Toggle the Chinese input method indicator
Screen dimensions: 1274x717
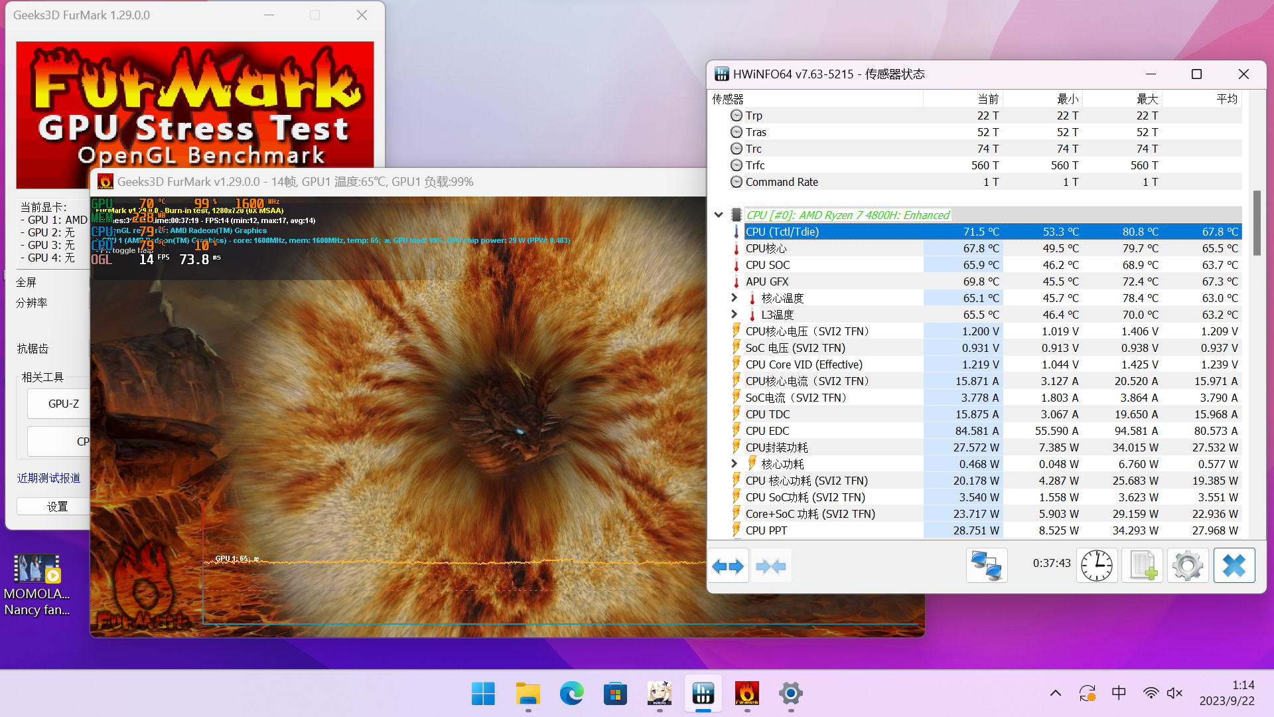1119,693
